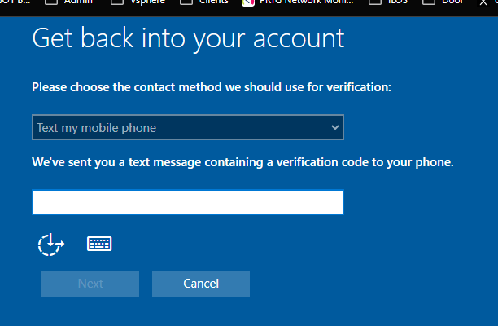
Task: Click the Next button
Action: pyautogui.click(x=90, y=284)
